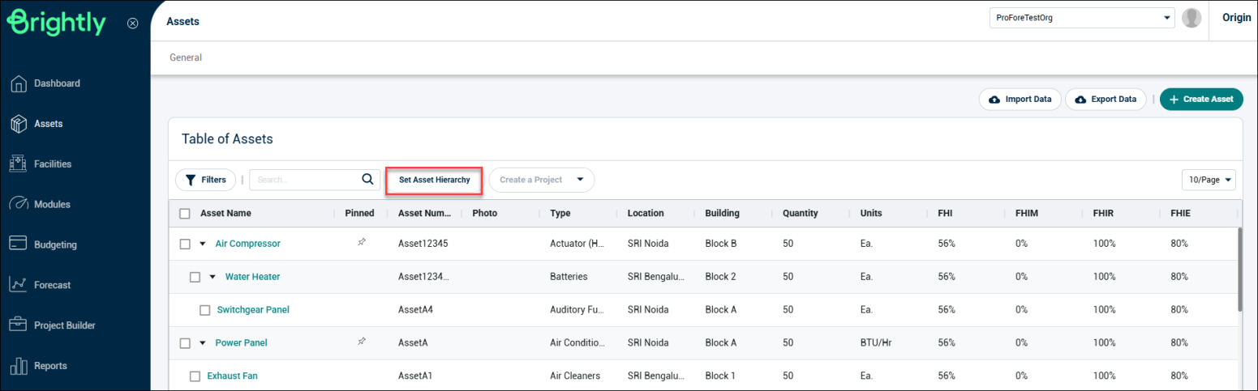Click the Facilities building icon
1258x391 pixels.
(x=19, y=164)
